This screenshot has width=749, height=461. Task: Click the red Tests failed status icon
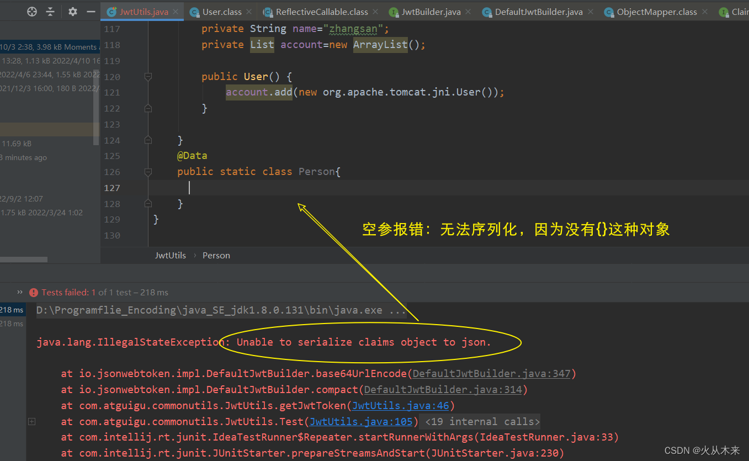pyautogui.click(x=34, y=293)
